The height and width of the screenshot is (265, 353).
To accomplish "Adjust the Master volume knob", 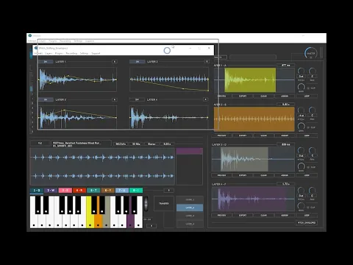I will click(x=310, y=53).
